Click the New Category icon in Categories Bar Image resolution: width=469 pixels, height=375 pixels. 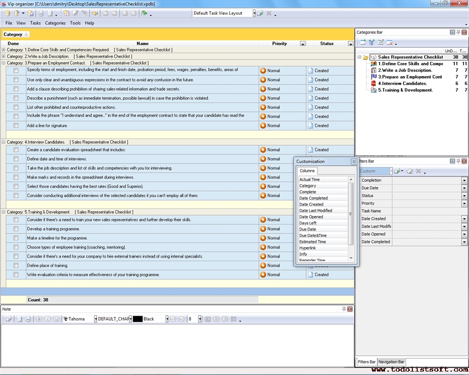[x=363, y=42]
